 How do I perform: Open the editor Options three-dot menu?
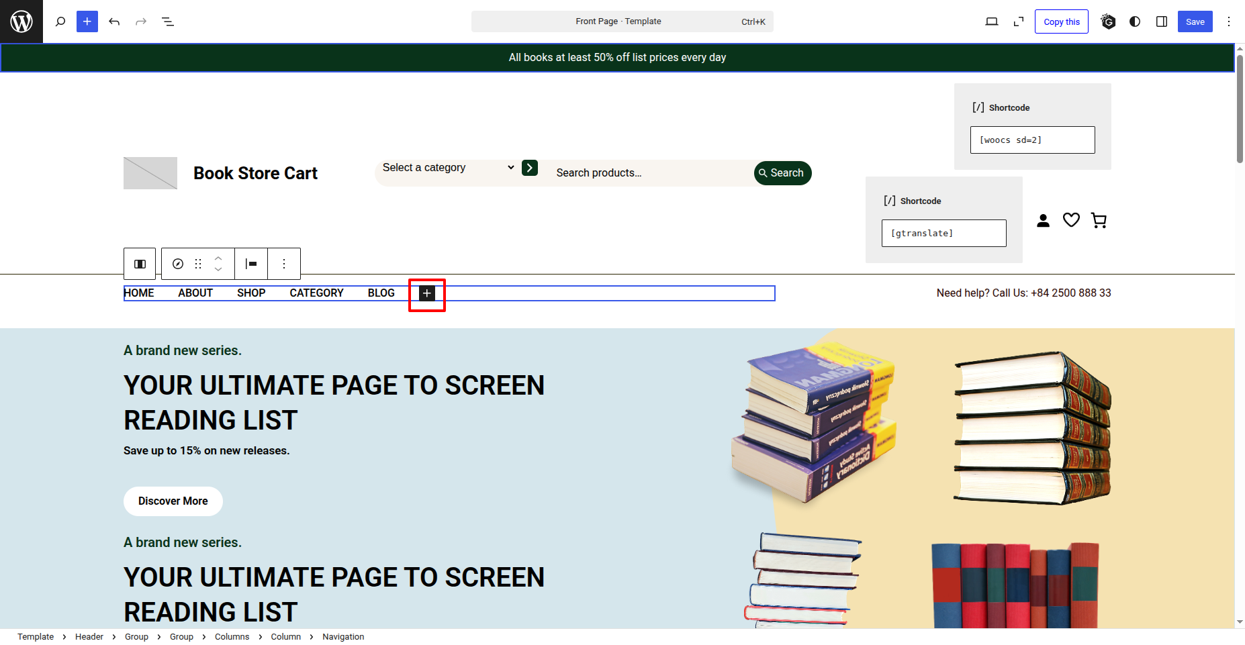(x=1229, y=21)
